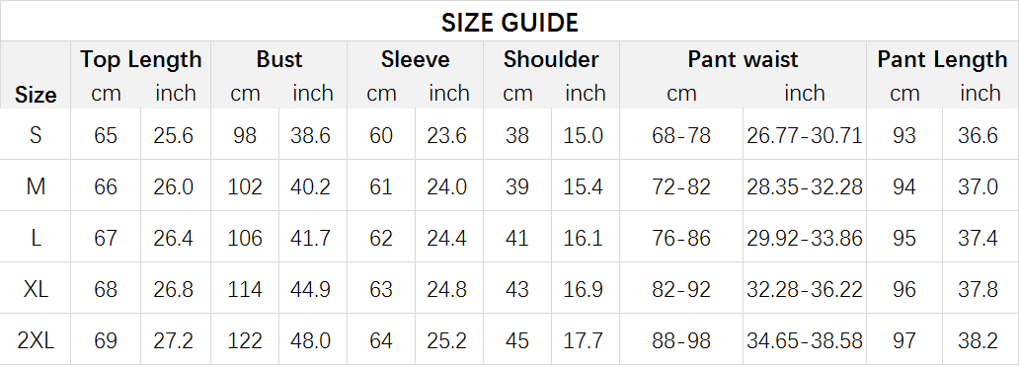Select the Top Length column header
The height and width of the screenshot is (366, 1020).
click(141, 59)
